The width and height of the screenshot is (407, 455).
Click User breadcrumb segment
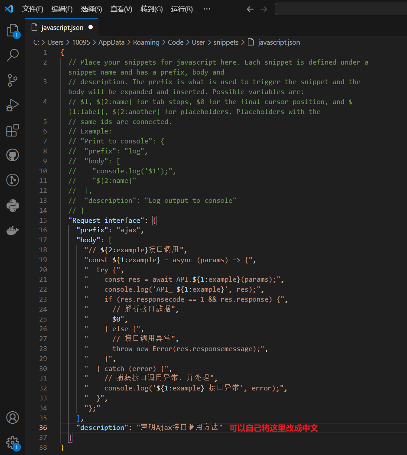click(198, 42)
